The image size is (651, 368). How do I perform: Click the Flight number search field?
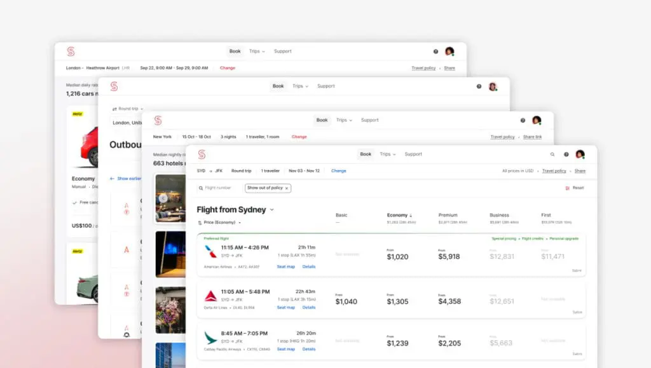click(x=218, y=188)
